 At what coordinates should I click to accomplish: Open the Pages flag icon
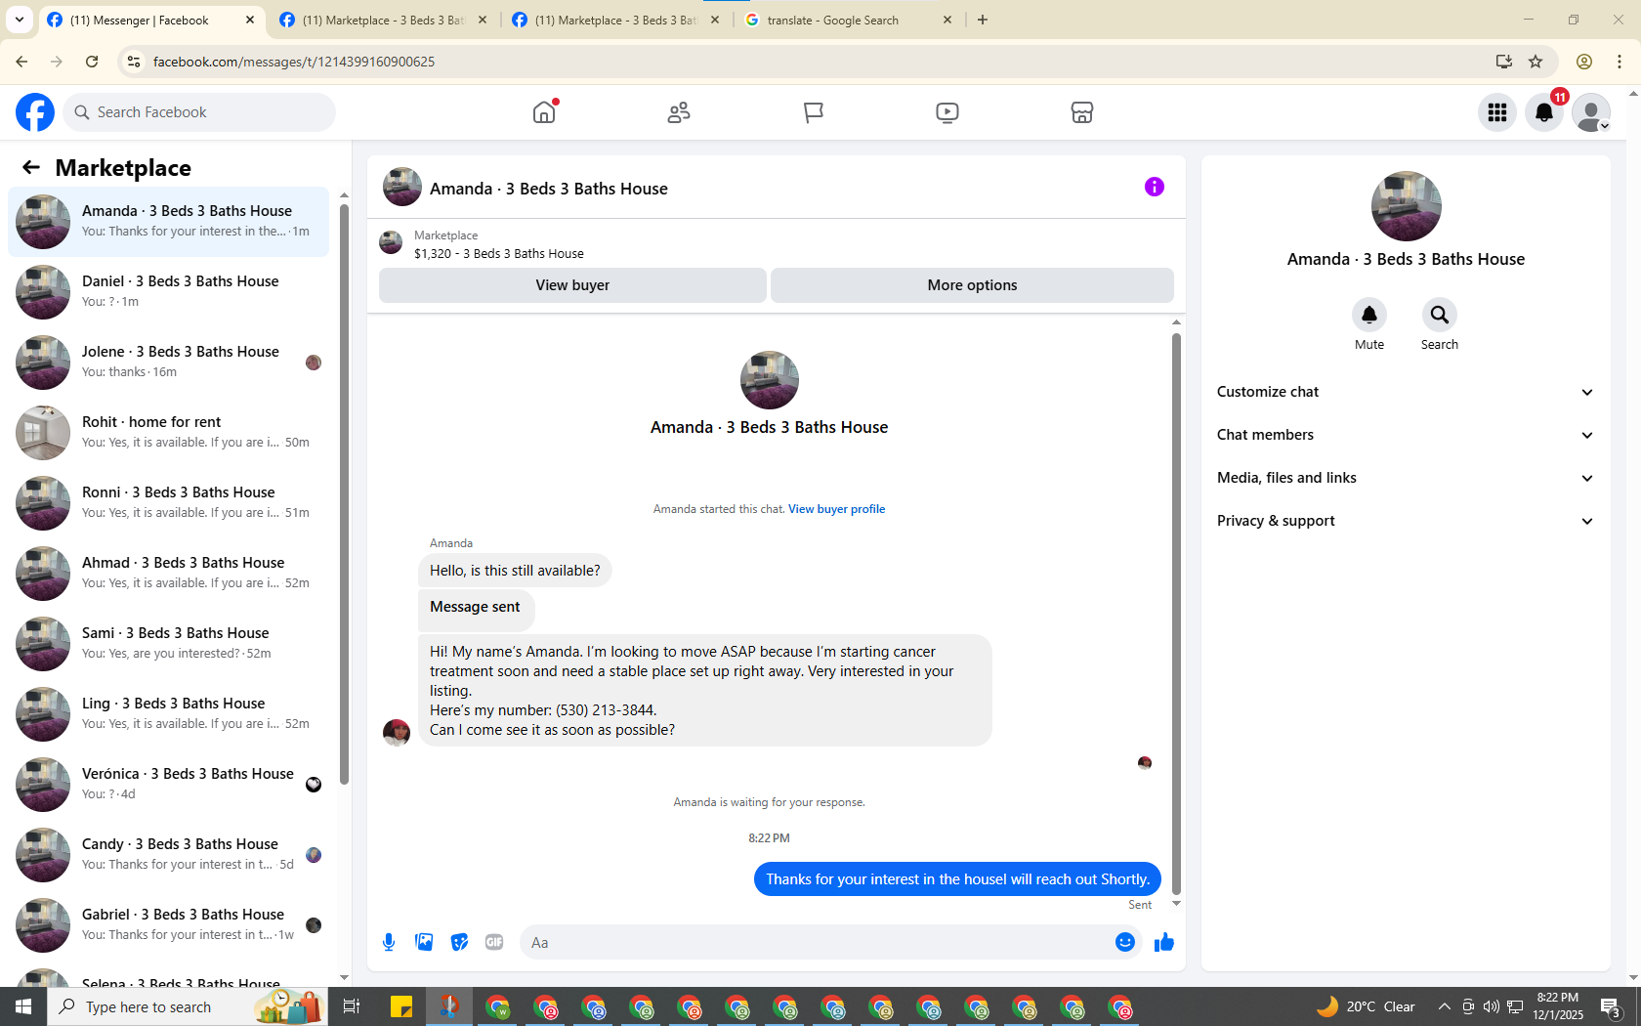click(813, 112)
